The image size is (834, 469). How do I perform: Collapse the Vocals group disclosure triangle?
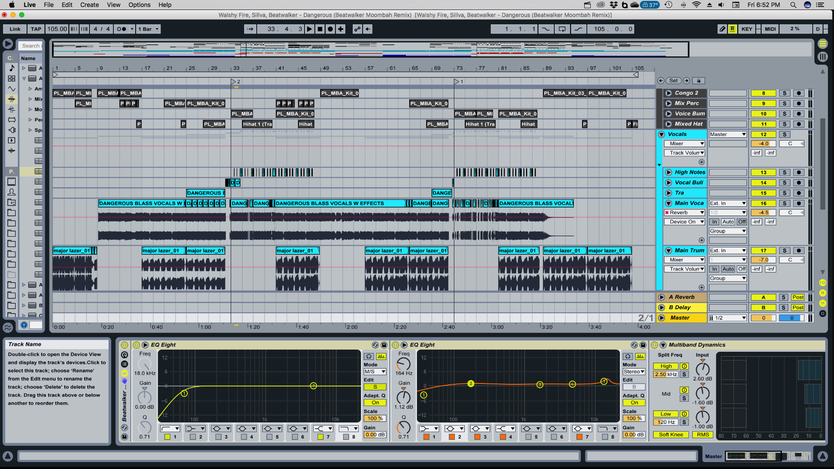tap(661, 134)
